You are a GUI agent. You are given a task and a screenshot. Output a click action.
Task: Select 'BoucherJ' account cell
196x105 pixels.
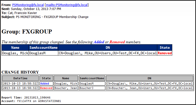coord(92,88)
